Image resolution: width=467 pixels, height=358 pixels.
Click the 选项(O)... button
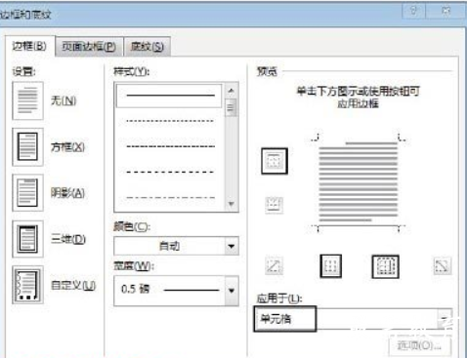coord(419,345)
